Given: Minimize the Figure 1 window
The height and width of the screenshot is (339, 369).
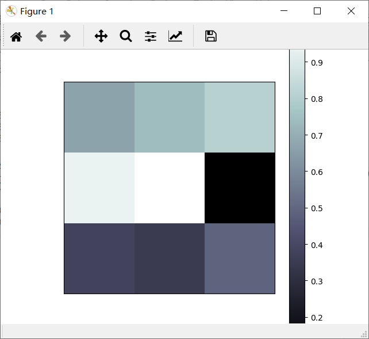Looking at the screenshot, I should [284, 11].
